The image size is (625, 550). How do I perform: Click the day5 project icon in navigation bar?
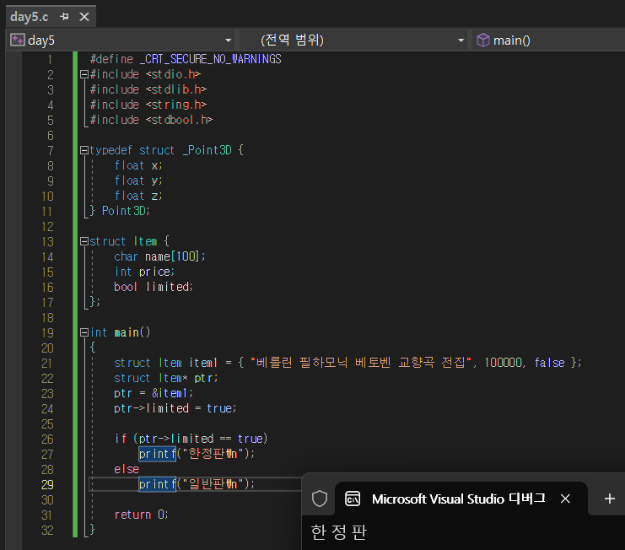pyautogui.click(x=17, y=40)
